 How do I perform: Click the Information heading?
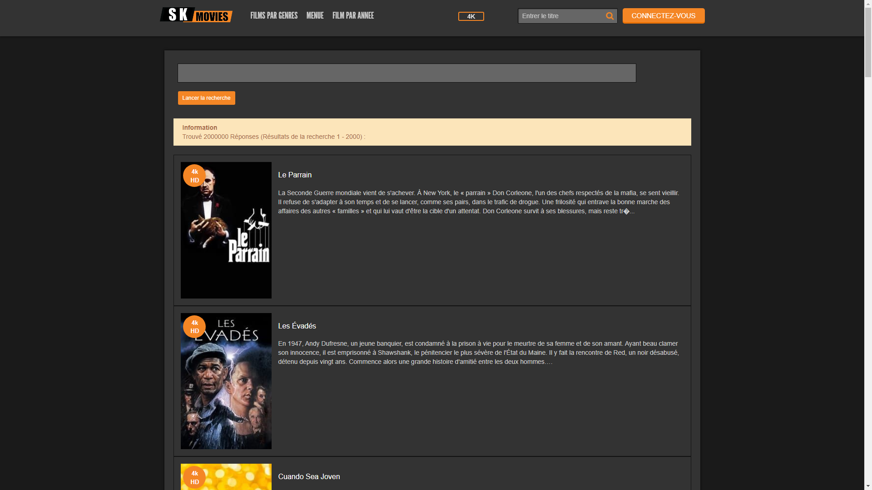tap(200, 127)
